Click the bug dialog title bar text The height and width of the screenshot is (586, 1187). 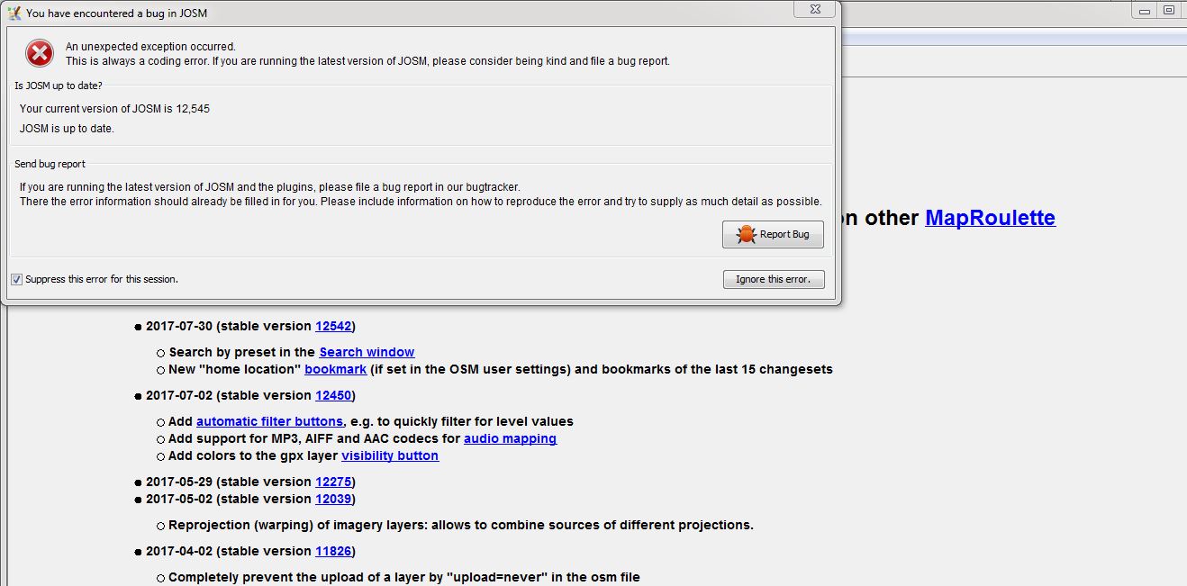[x=117, y=14]
